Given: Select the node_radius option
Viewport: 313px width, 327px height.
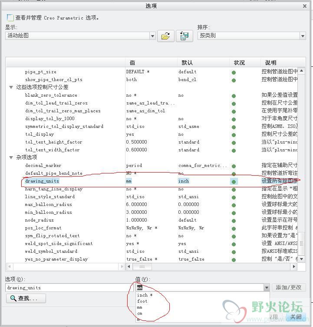Looking at the screenshot, I should [39, 220].
